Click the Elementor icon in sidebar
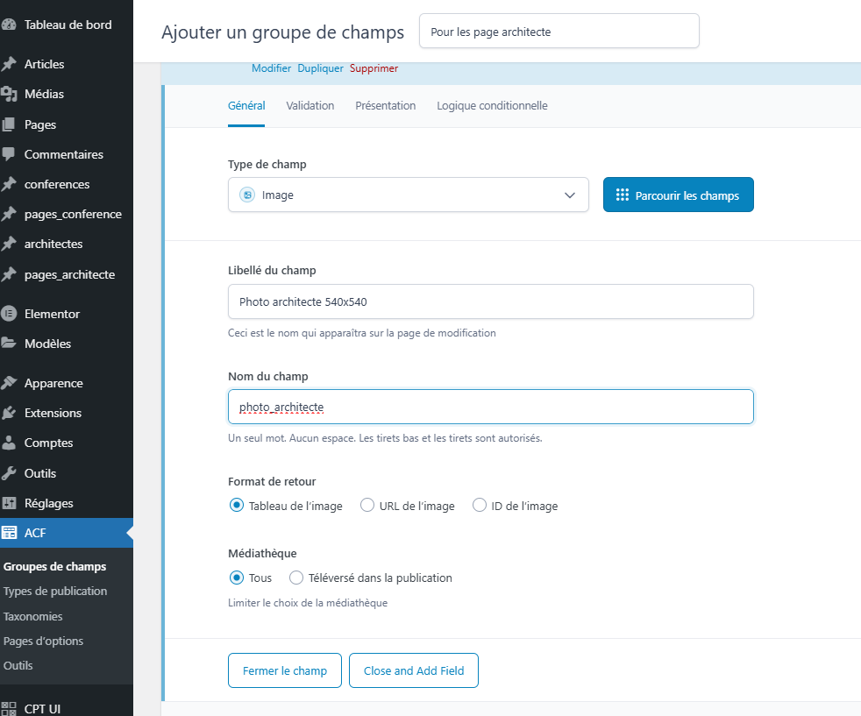Viewport: 861px width, 716px height. coord(10,314)
